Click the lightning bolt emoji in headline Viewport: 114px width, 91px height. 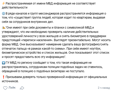tap(3, 4)
